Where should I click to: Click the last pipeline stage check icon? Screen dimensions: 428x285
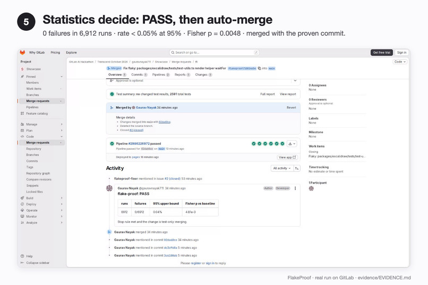click(283, 143)
